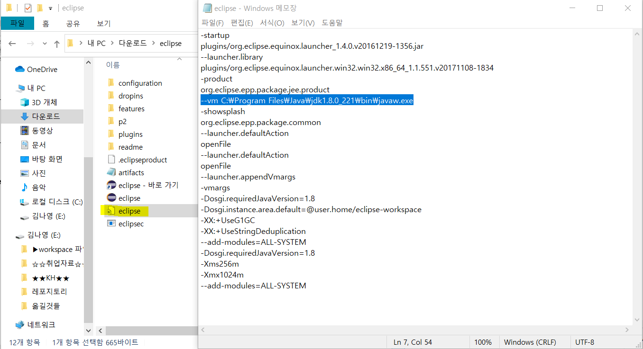Go back in File Explorer
The width and height of the screenshot is (643, 349).
point(12,44)
